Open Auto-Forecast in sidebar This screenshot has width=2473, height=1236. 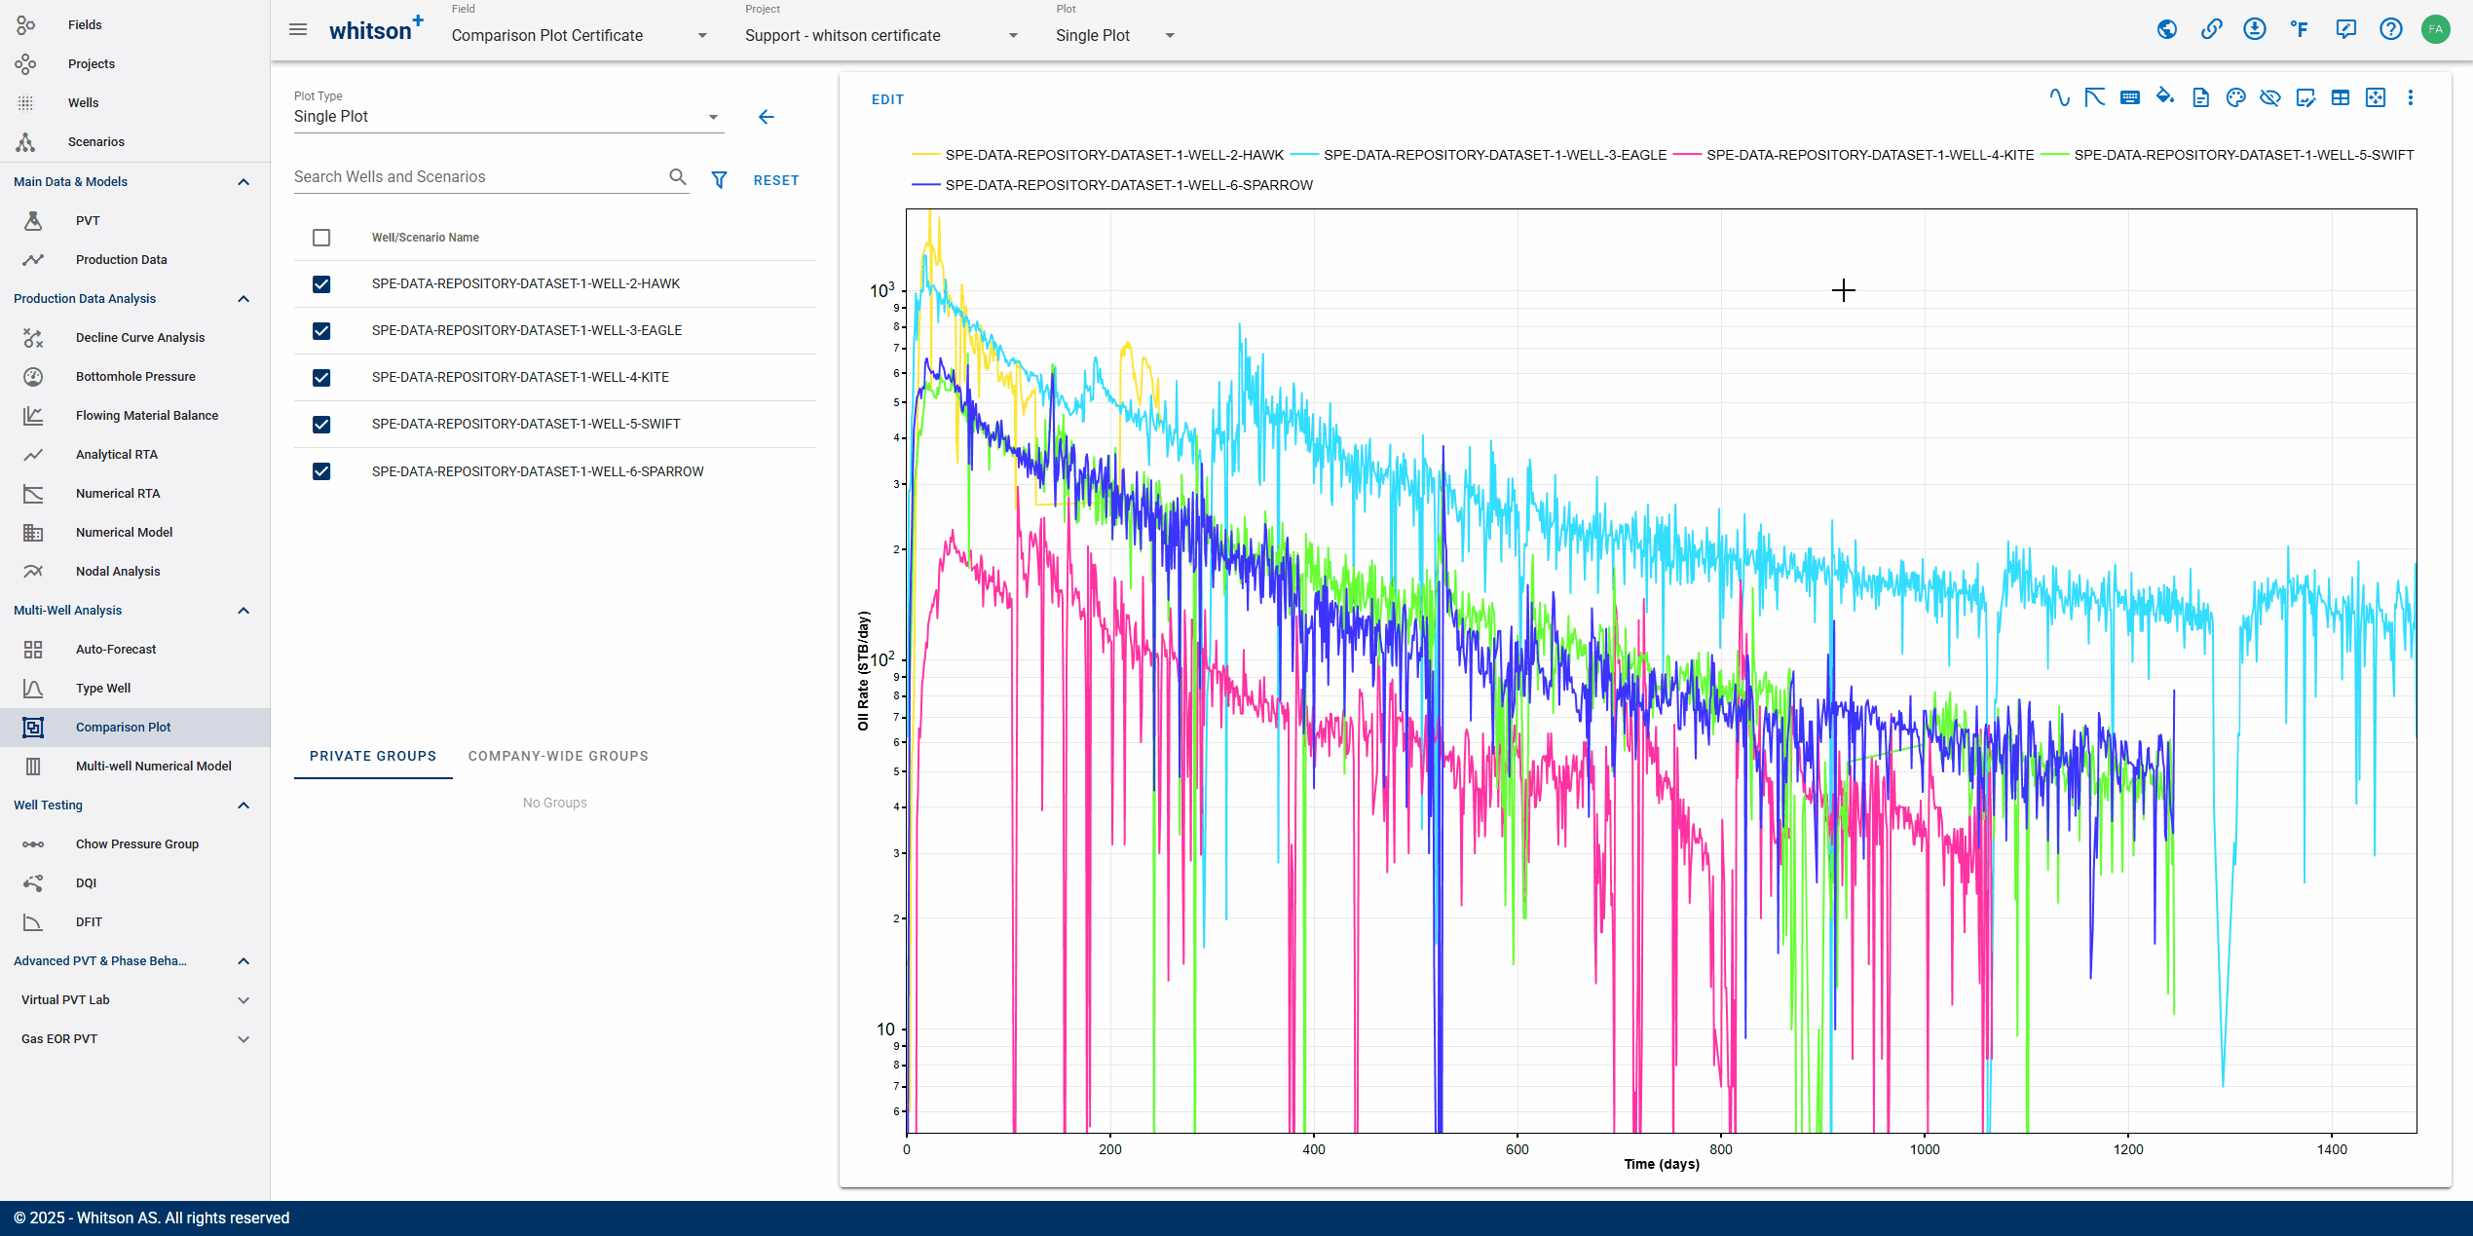pyautogui.click(x=116, y=650)
